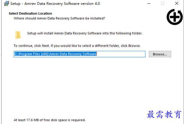The height and width of the screenshot is (124, 184).
Task: Click the highlighted destination path text
Action: tap(56, 54)
